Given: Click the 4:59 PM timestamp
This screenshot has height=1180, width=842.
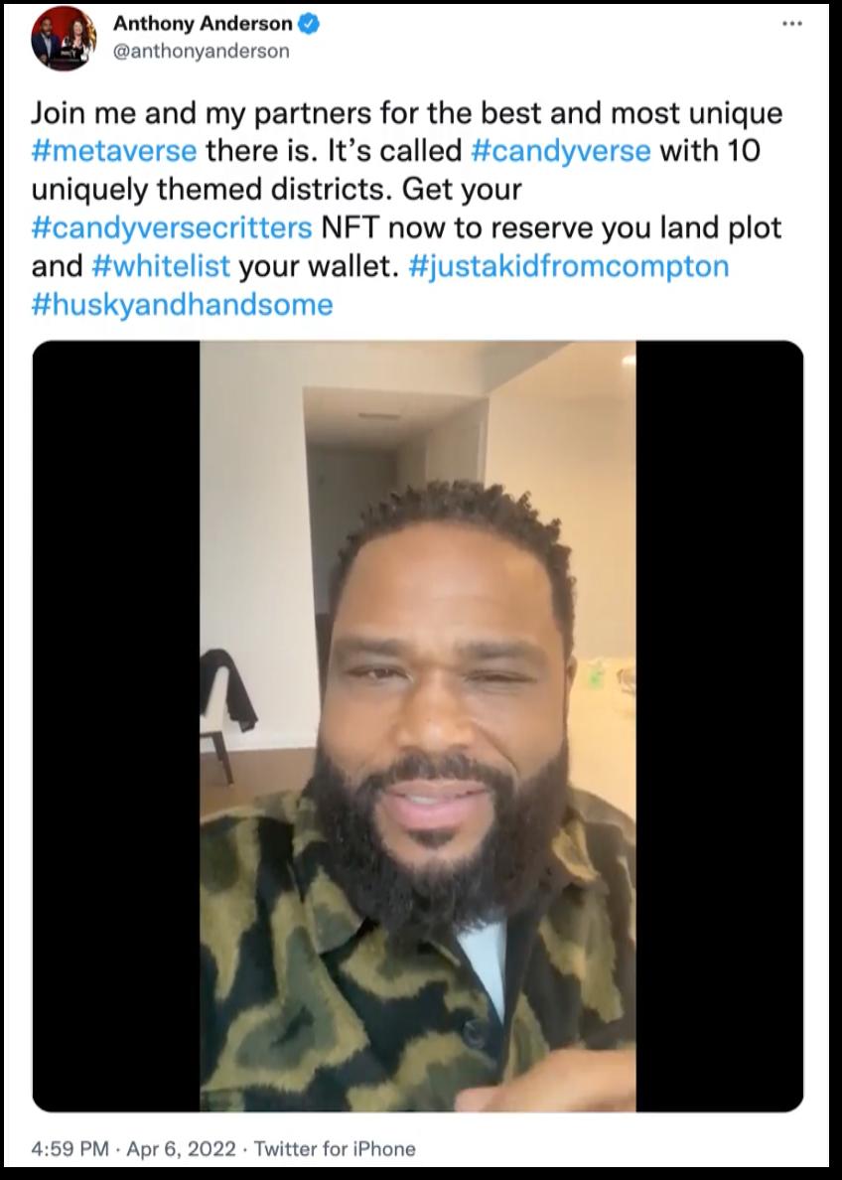Looking at the screenshot, I should [x=70, y=1148].
